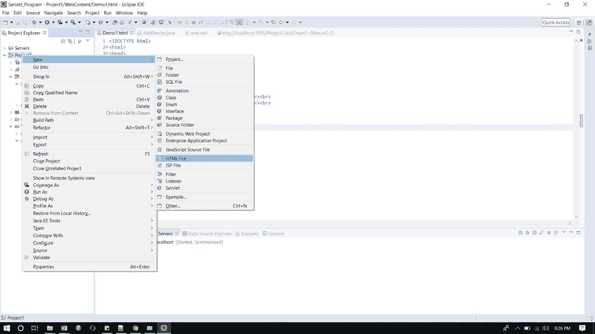Viewport: 595px width, 334px height.
Task: Toggle Link with Editor in Project Explorer
Action: pyautogui.click(x=70, y=41)
